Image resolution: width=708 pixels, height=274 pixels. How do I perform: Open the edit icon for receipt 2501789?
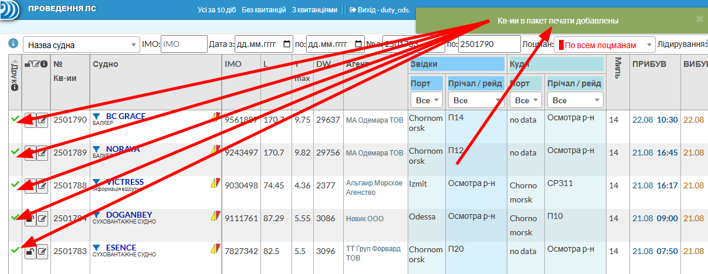coord(42,154)
